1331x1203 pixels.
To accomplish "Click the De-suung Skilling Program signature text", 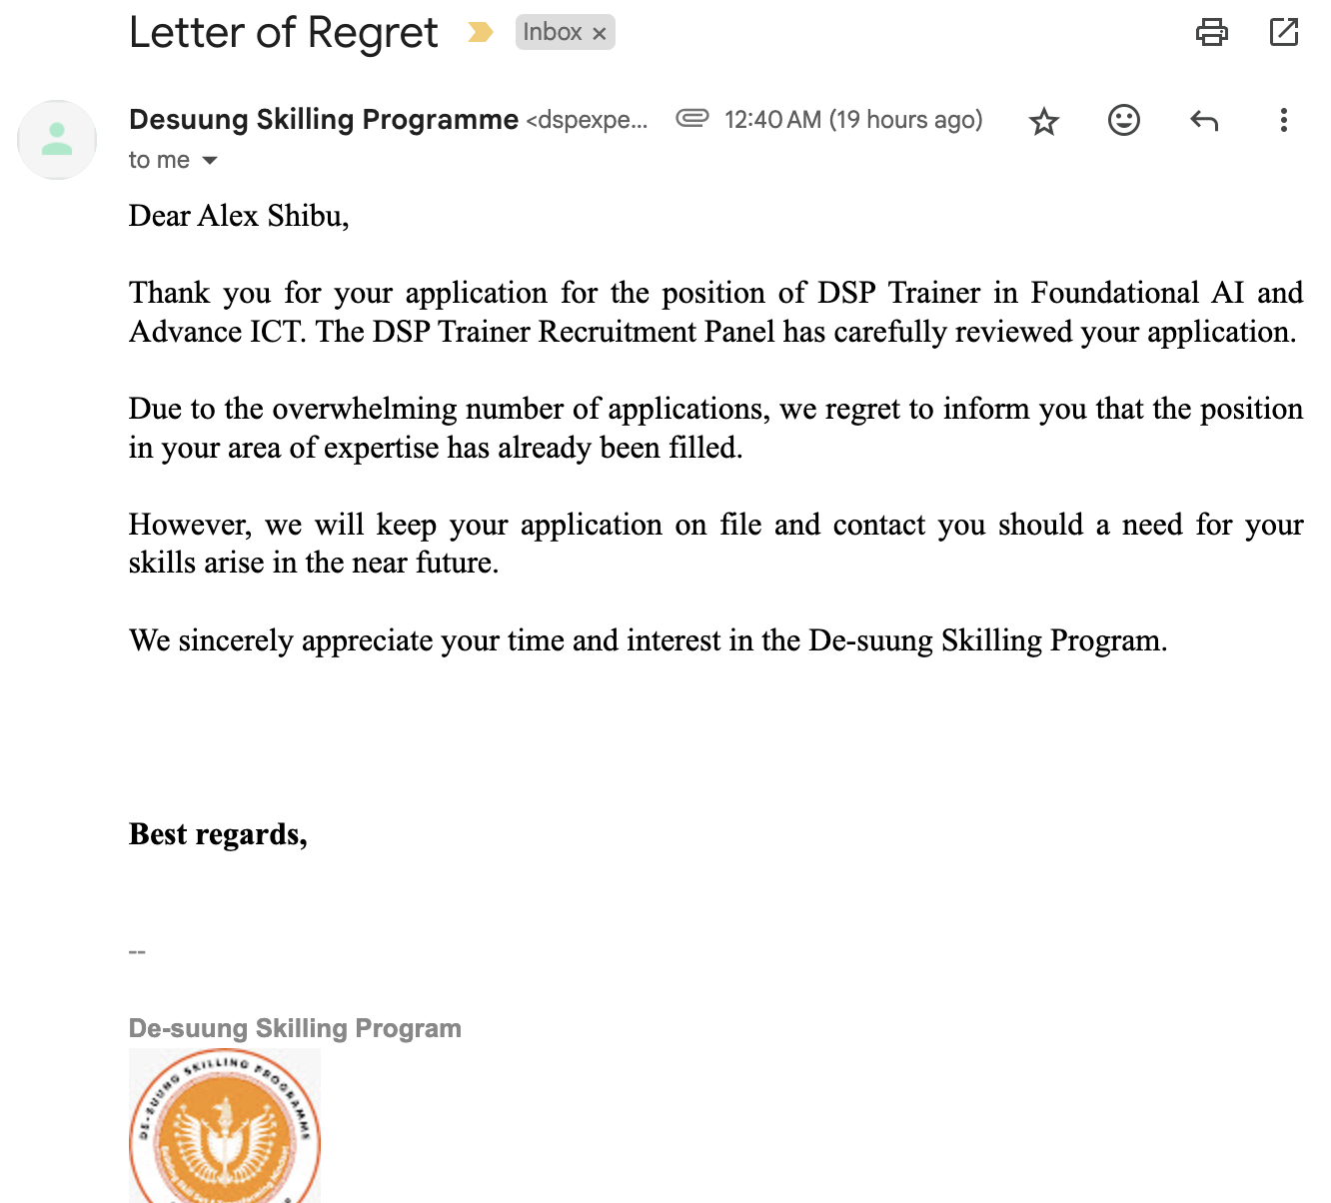I will (x=295, y=1028).
